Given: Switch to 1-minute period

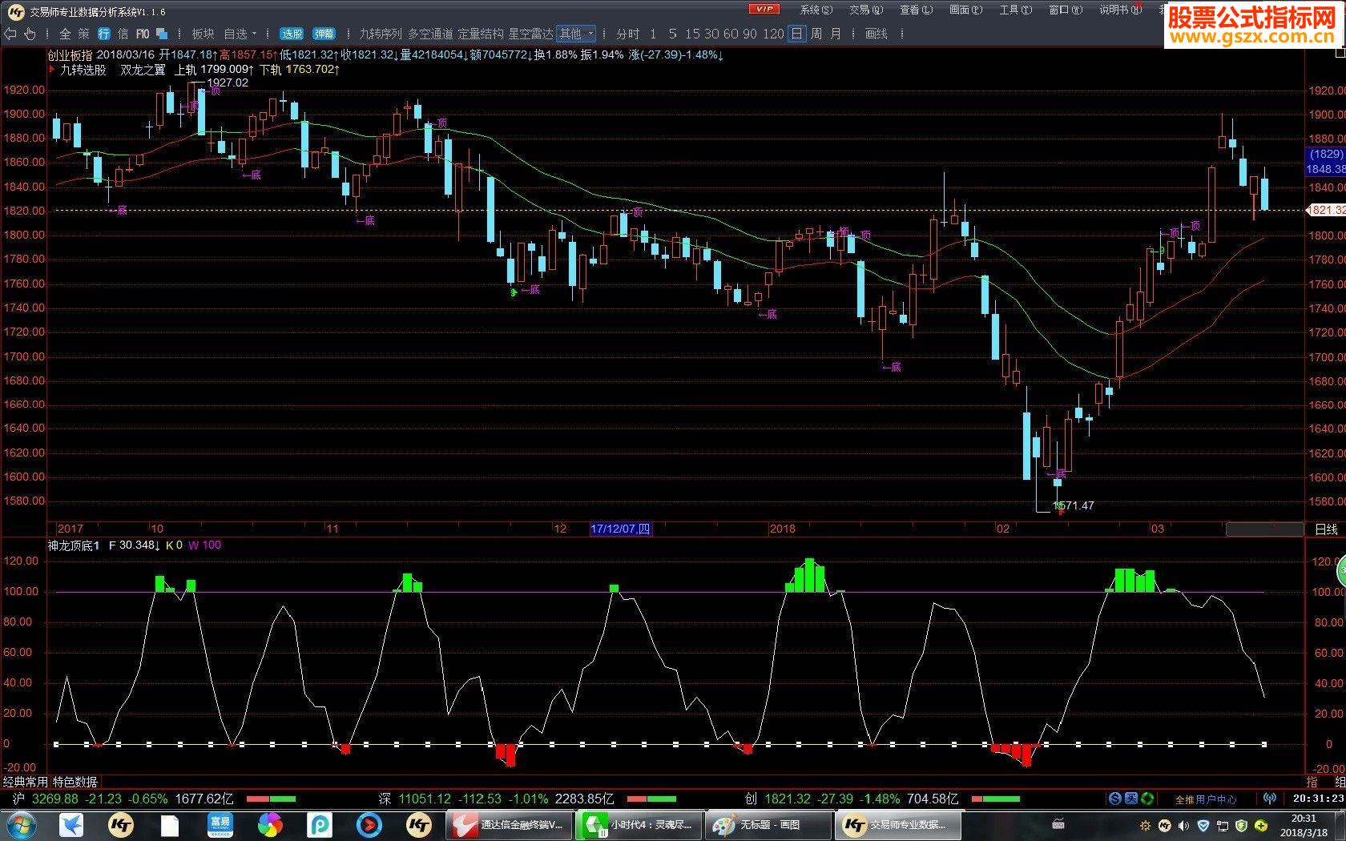Looking at the screenshot, I should pos(653,34).
